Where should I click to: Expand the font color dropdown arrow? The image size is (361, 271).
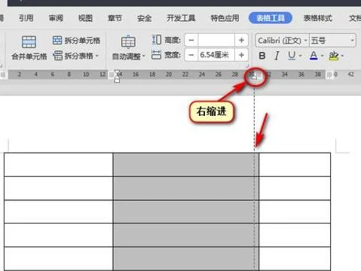click(x=323, y=56)
